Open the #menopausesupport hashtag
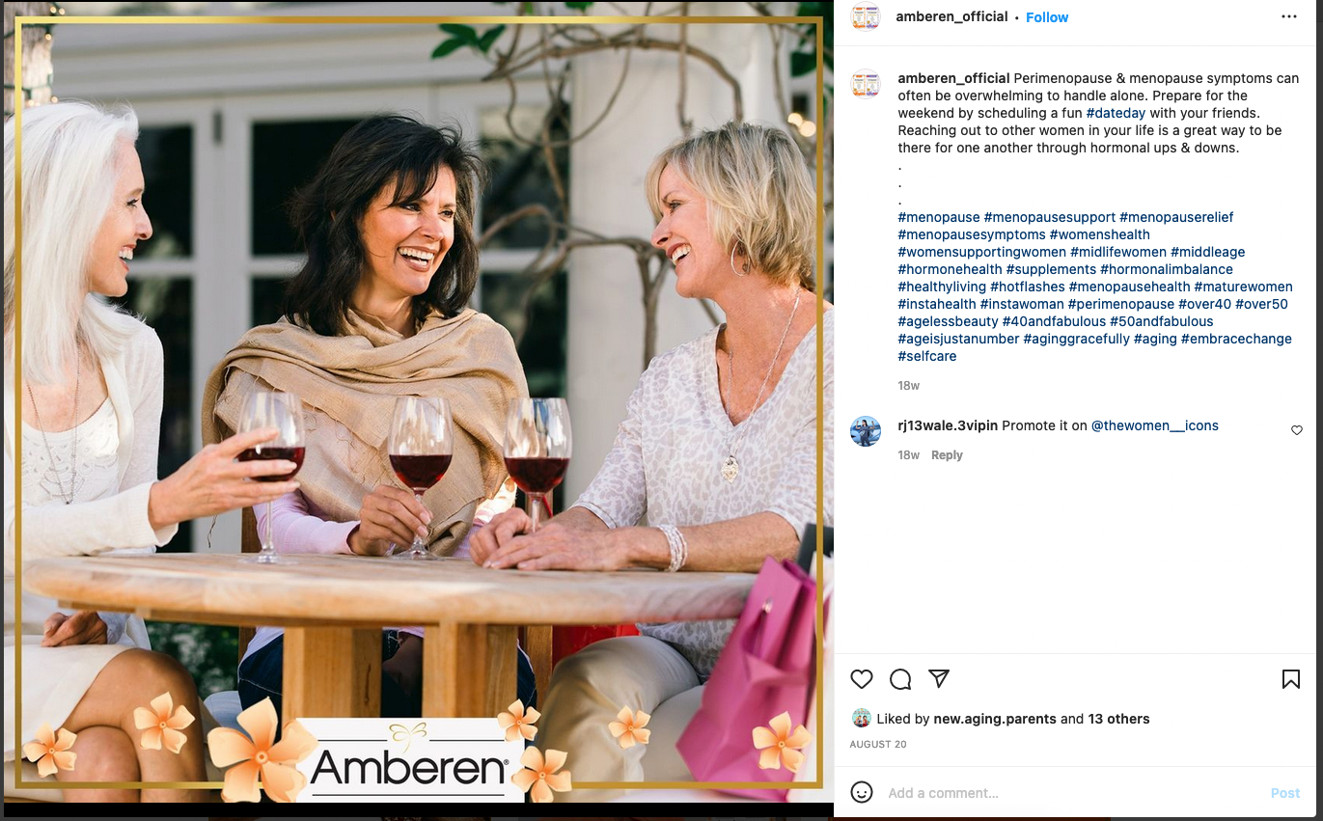The height and width of the screenshot is (821, 1323). click(1050, 217)
